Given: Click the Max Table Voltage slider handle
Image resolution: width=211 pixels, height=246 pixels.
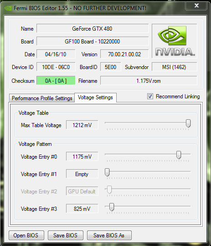Looking at the screenshot, I should point(188,123).
